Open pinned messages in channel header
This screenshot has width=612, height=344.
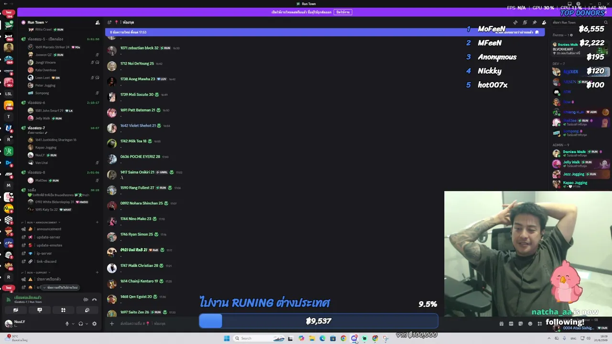(535, 22)
